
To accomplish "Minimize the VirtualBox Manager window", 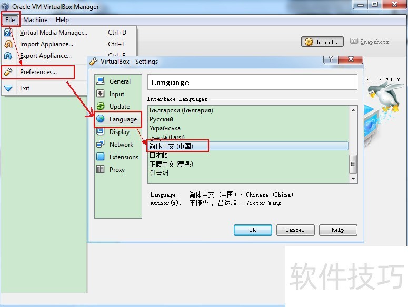I will [x=361, y=5].
